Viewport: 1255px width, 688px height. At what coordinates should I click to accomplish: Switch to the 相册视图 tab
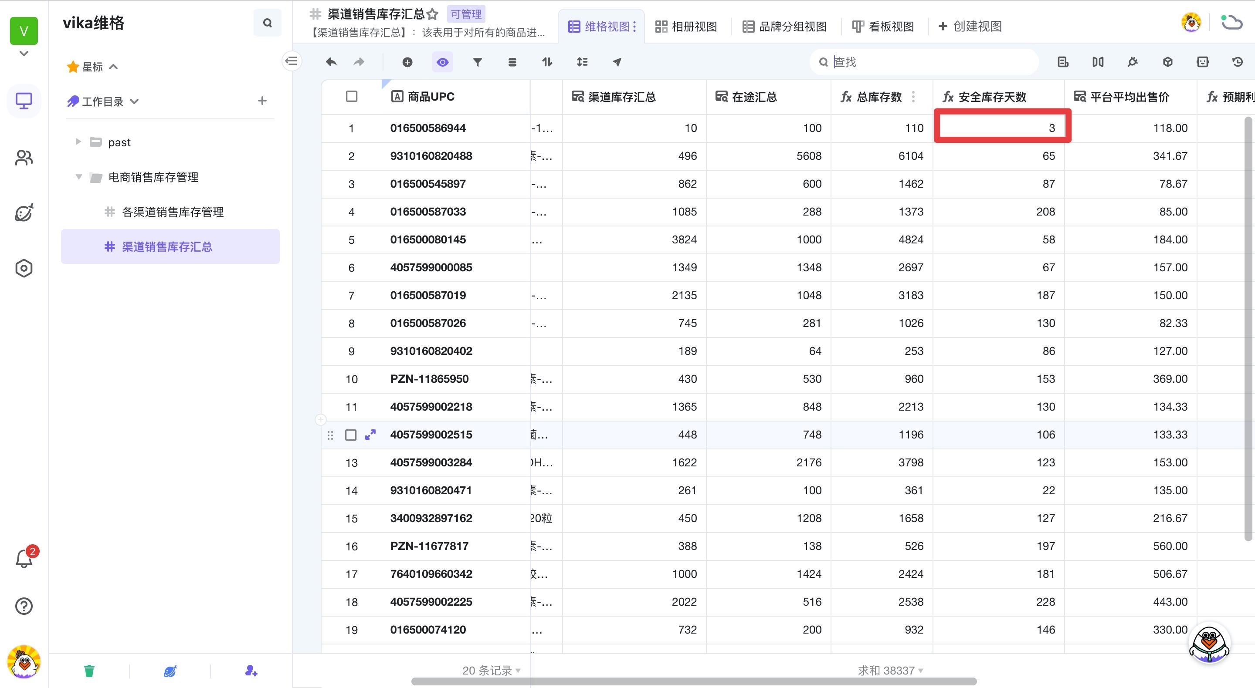pos(686,26)
